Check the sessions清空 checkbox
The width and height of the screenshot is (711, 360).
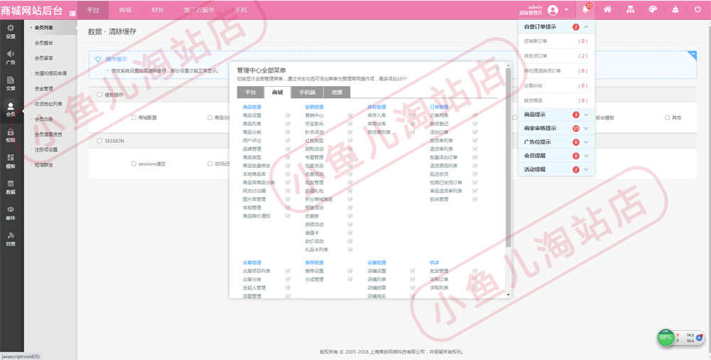(134, 164)
